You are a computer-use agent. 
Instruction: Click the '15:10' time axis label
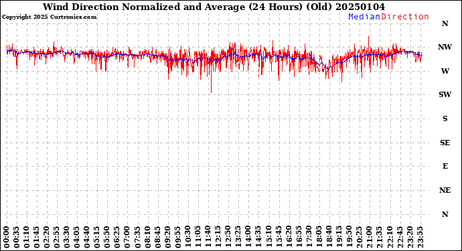(x=268, y=237)
